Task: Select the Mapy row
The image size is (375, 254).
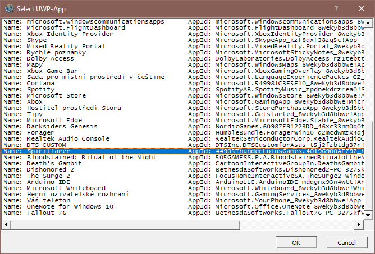Action: [x=182, y=64]
